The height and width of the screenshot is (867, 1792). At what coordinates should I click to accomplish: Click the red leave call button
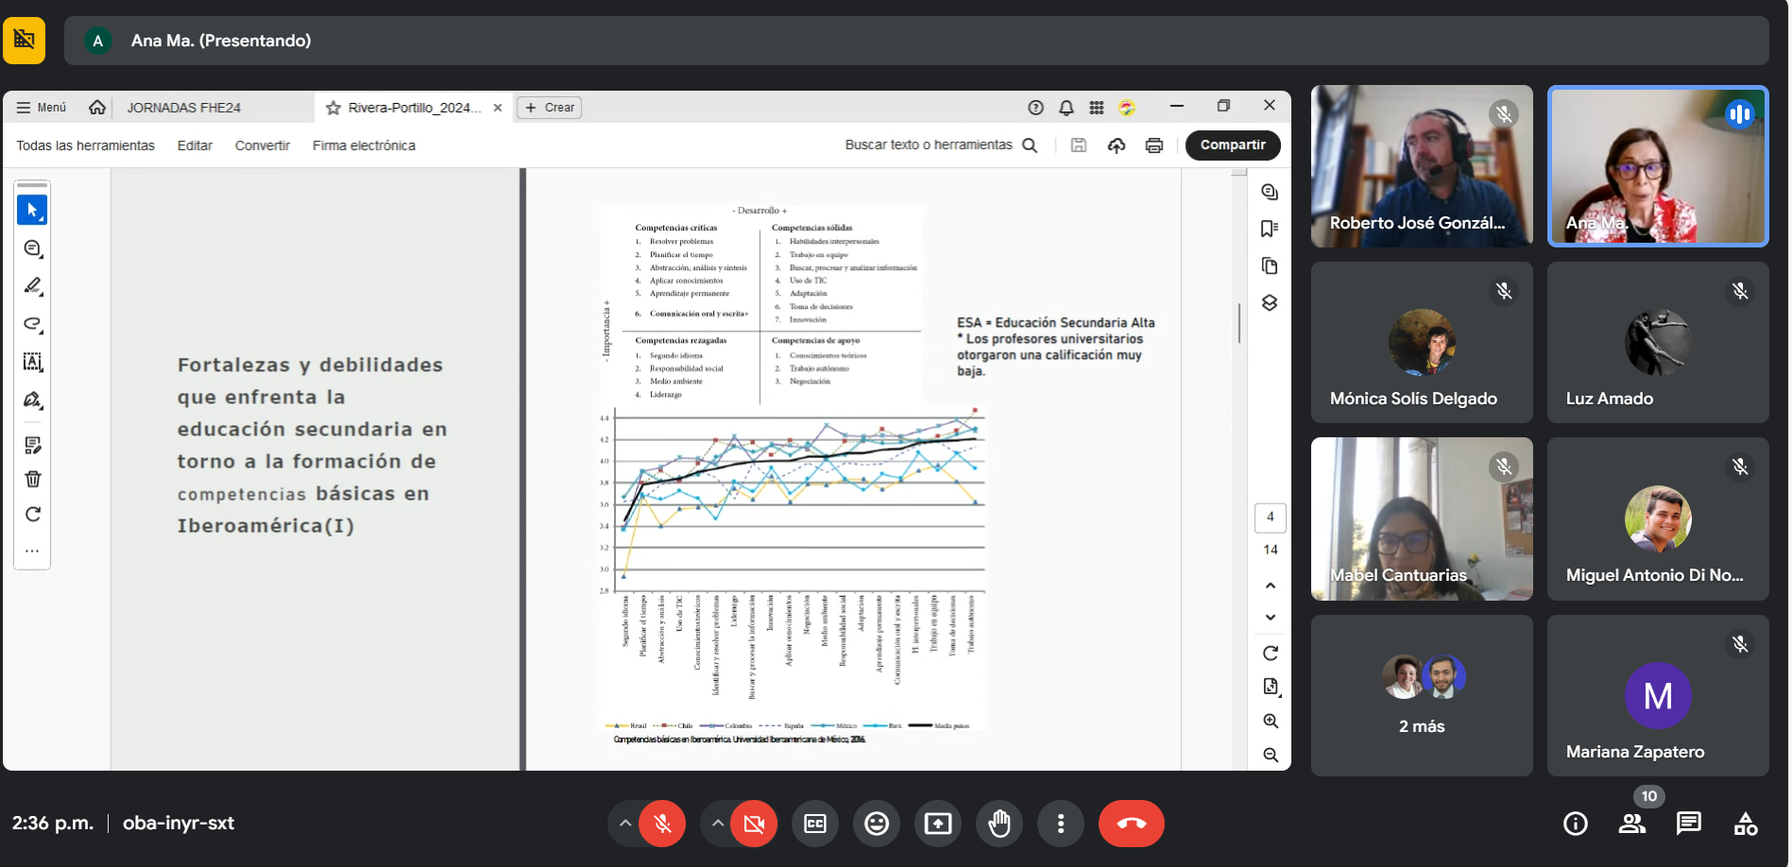coord(1131,824)
